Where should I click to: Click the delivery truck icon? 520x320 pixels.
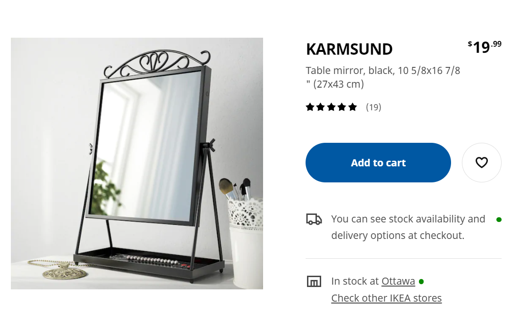click(x=314, y=220)
